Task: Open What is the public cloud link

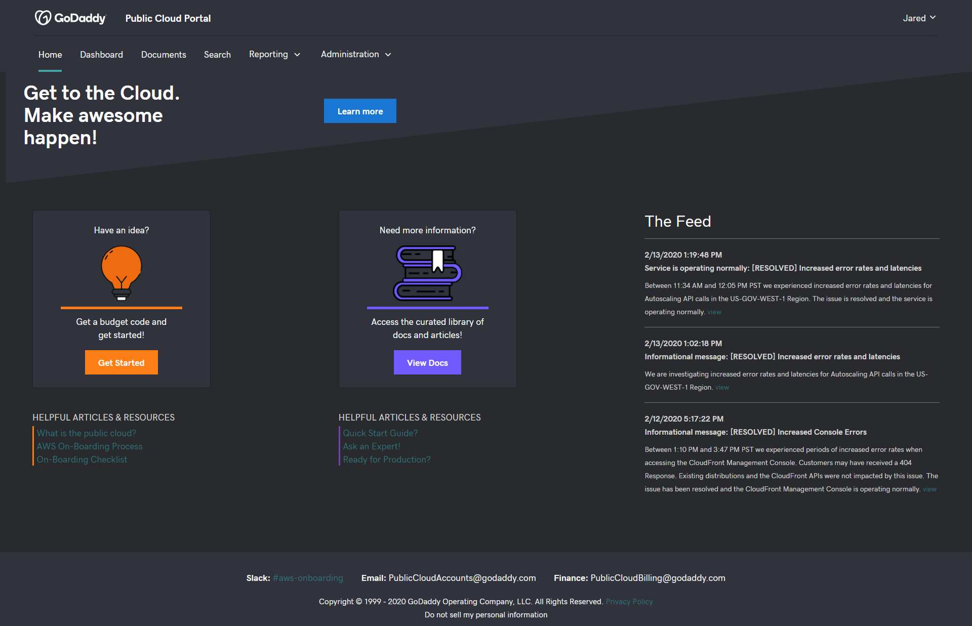Action: click(87, 433)
